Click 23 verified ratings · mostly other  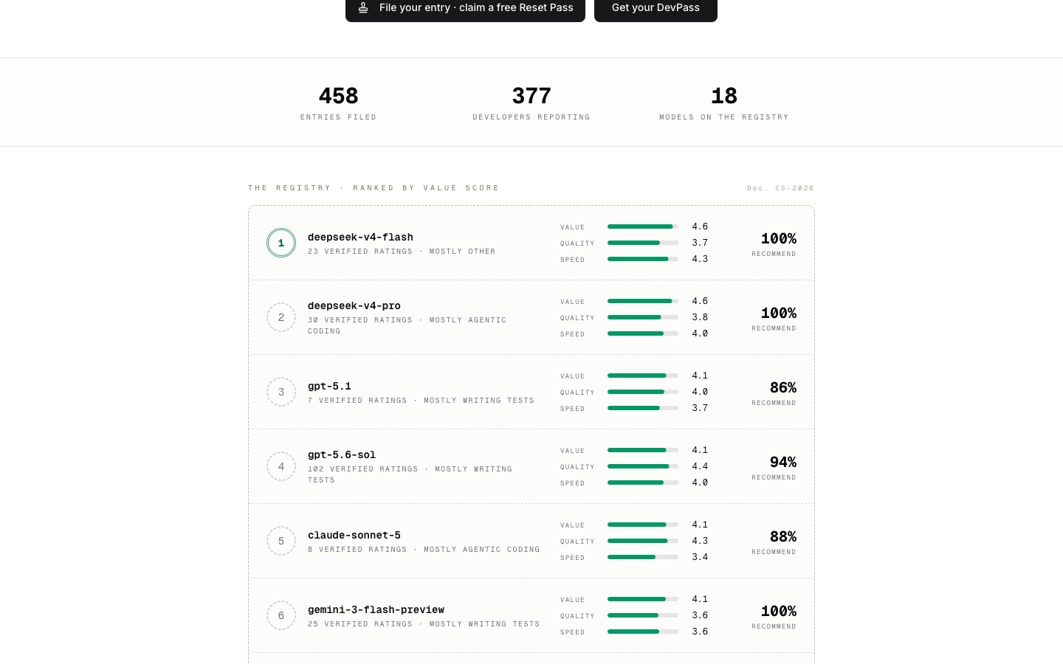click(x=402, y=252)
